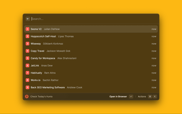Click the K key icon
Image resolution: width=182 pixels, height=114 pixels.
155,96
